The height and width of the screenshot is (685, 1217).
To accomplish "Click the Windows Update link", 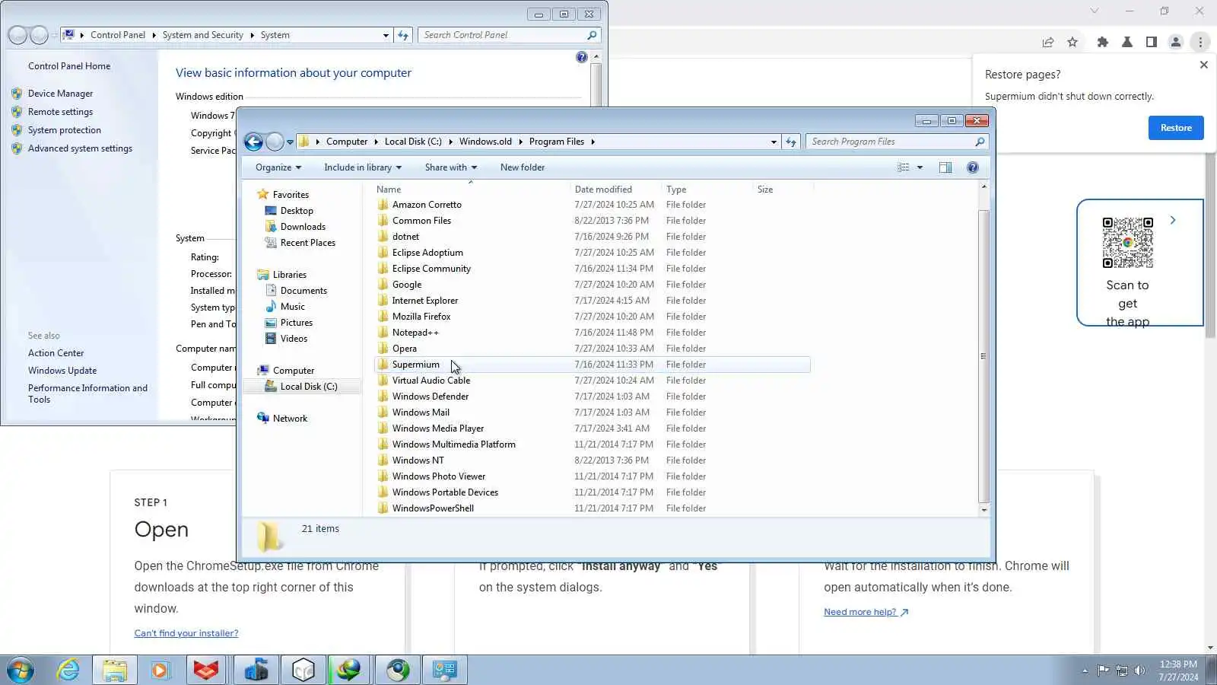I will (x=62, y=371).
